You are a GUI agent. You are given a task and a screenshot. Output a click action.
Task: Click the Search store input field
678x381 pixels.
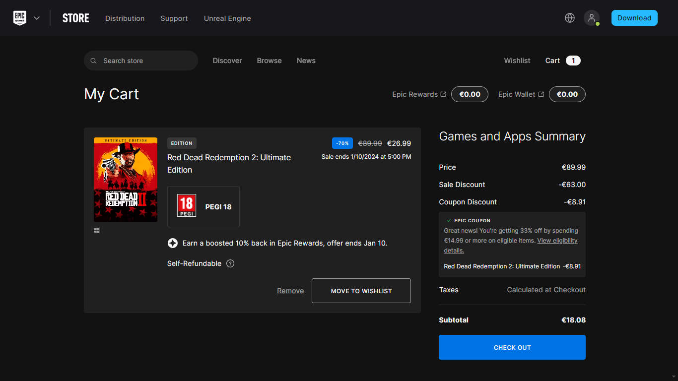point(141,61)
